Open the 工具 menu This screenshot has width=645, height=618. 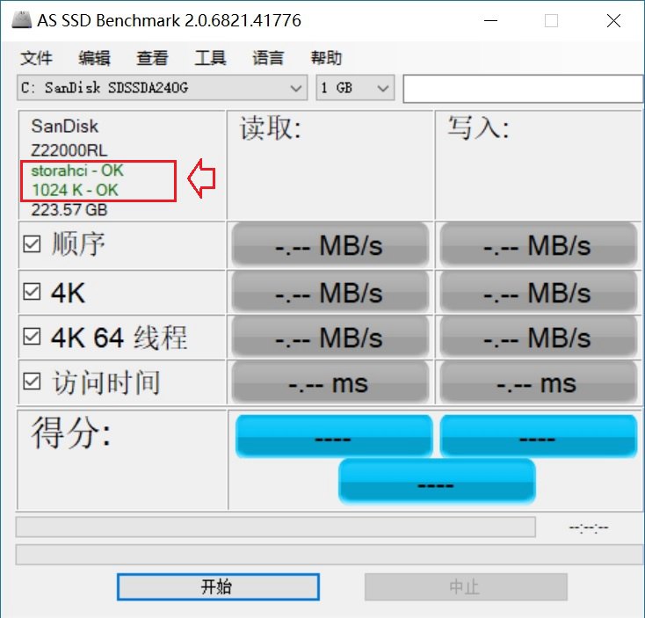[x=210, y=58]
